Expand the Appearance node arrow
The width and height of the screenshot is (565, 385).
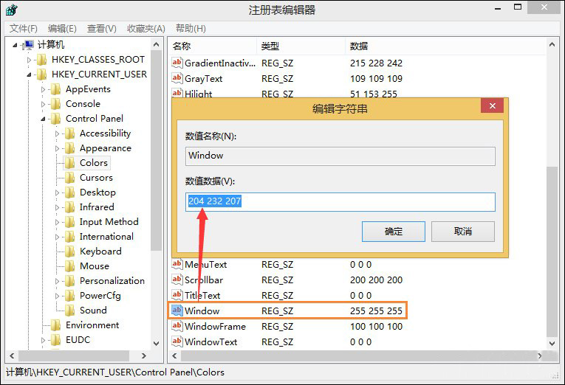click(58, 148)
